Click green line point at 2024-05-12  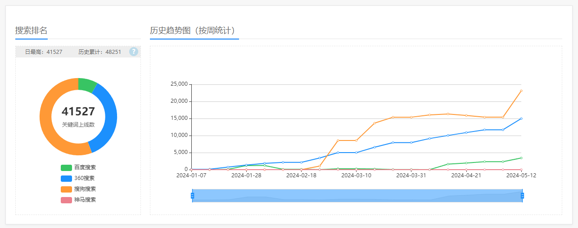[521, 158]
